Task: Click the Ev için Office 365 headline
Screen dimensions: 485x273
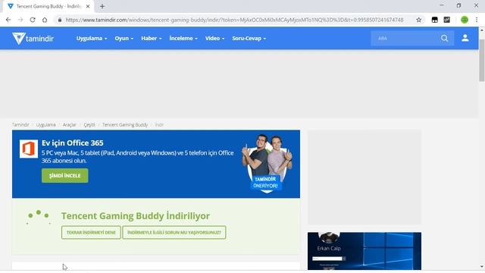Action: tap(73, 143)
